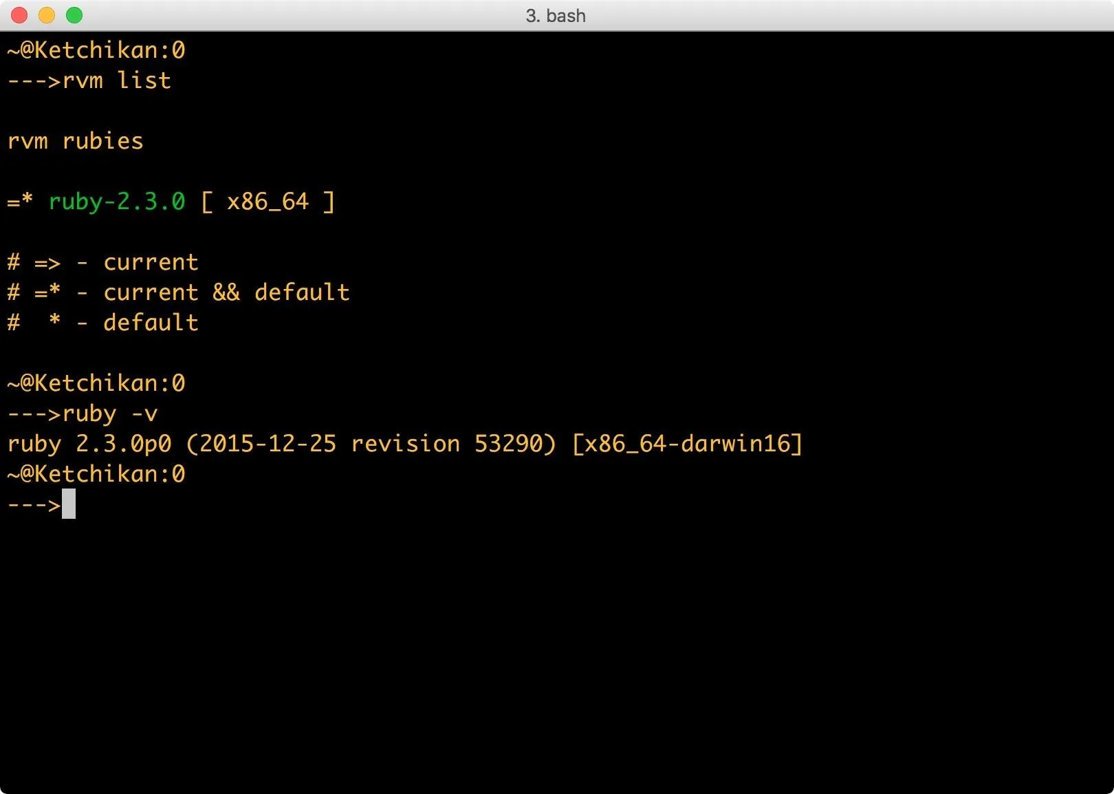Click the gray block cursor at the prompt

tap(68, 504)
